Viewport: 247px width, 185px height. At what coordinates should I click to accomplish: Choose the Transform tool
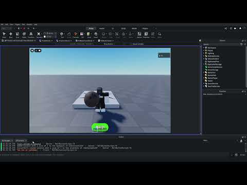pos(31,35)
